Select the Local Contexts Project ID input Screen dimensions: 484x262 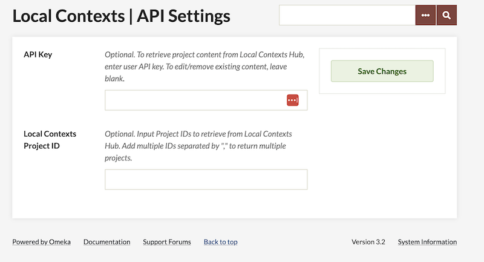206,180
